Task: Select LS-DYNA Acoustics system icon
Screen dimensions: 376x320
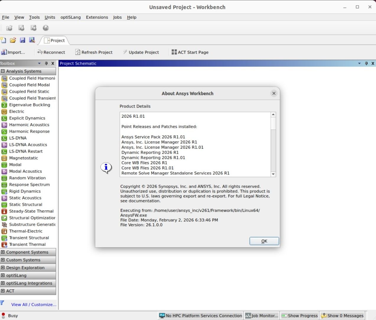Action: click(4, 145)
